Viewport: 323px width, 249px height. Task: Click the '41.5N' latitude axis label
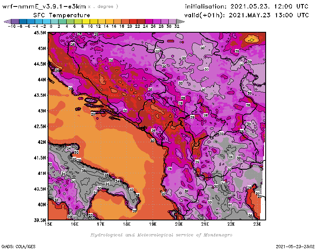[x=40, y=158]
